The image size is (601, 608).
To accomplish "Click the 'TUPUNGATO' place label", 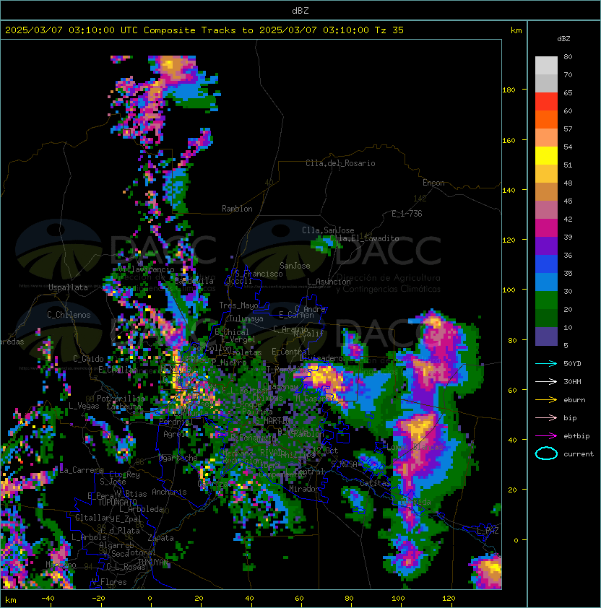I will click(x=117, y=502).
